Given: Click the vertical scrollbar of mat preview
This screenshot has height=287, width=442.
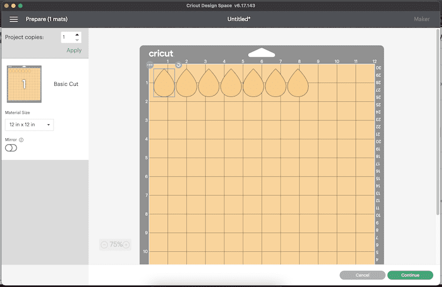Looking at the screenshot, I should (x=438, y=122).
